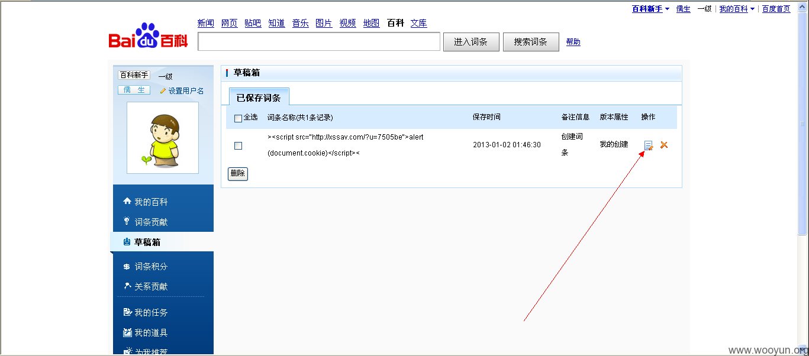This screenshot has width=809, height=356.
Task: Click the 备注信息 column header
Action: point(575,117)
